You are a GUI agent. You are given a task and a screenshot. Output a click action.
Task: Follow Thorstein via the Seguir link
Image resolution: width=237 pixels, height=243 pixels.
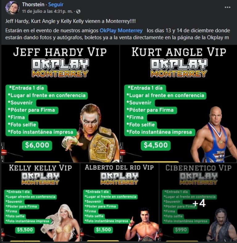56,5
